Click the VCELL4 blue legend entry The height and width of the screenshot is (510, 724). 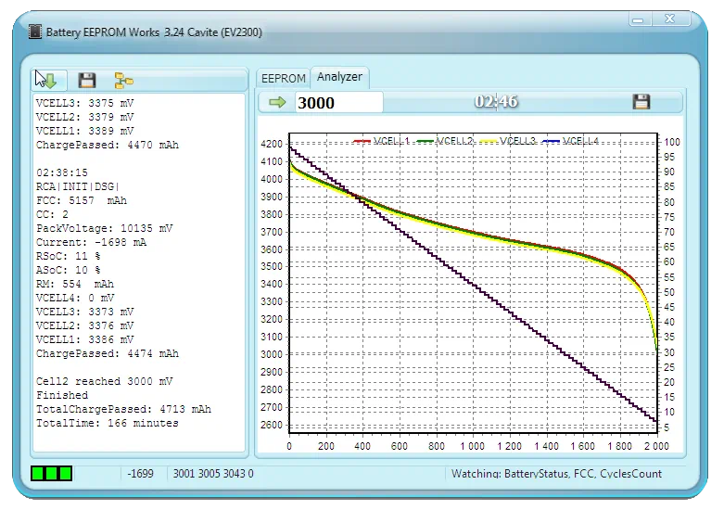571,141
